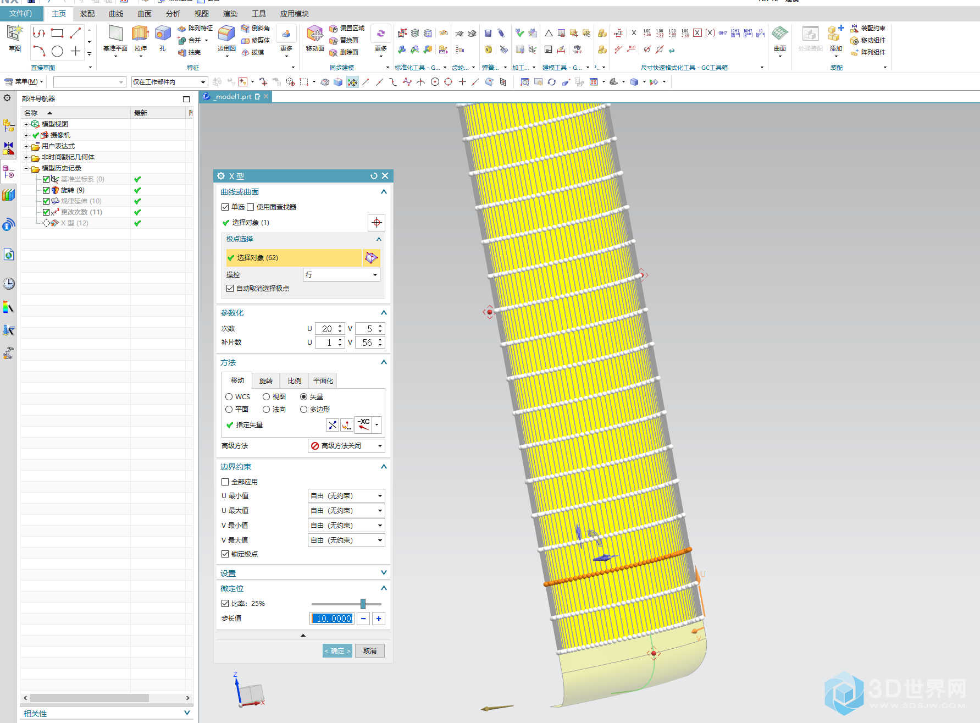Enable 使用面查找器 checkbox

click(x=250, y=207)
